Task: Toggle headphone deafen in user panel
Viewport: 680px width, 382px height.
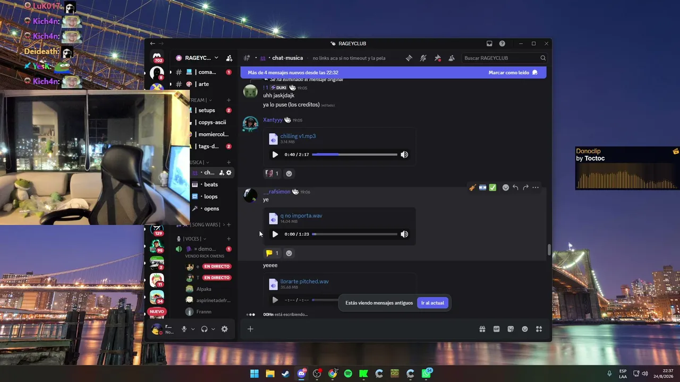Action: tap(204, 329)
